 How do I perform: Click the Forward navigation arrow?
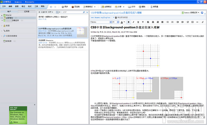point(55,7)
